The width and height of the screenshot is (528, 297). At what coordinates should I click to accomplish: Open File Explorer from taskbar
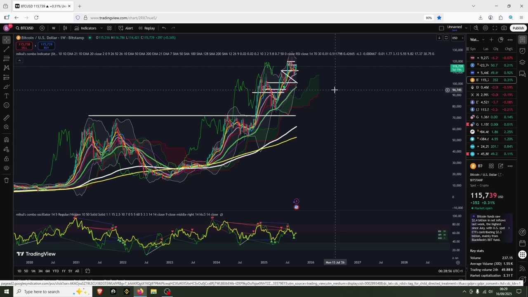tap(153, 292)
